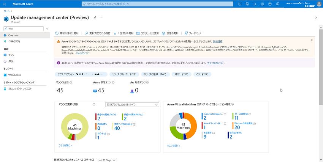Click the info icon beside Windows の自動更新
The width and height of the screenshot is (323, 162).
254,124
